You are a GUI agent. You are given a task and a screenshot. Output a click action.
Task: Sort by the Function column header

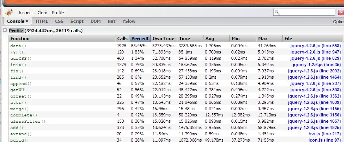tap(62, 39)
